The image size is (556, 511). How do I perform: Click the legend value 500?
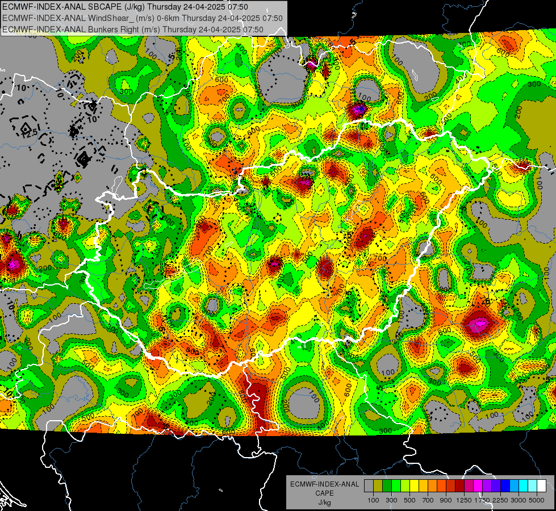click(x=409, y=500)
